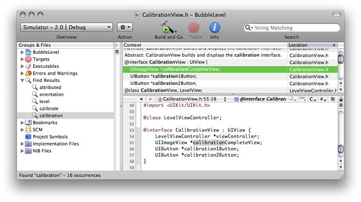Screen dimensions: 361x202
Task: Open the Simulator - 2.0 | Debug dropdown
Action: (x=66, y=27)
